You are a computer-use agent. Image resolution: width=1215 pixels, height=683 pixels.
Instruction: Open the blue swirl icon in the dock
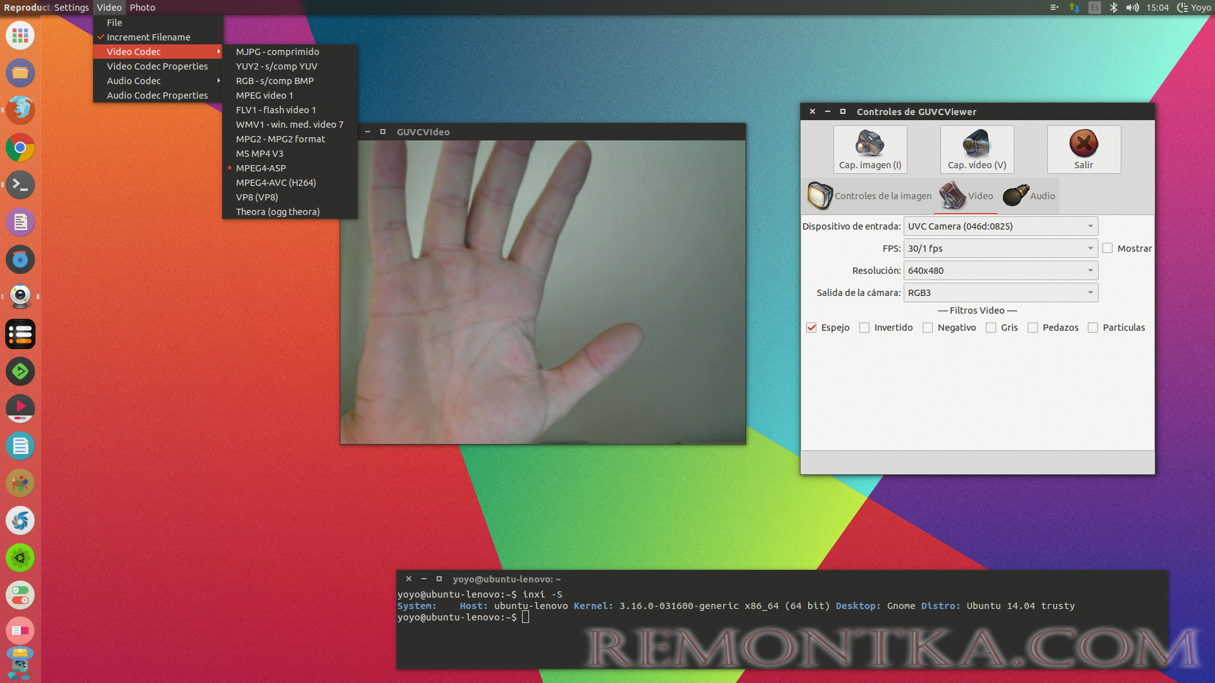tap(20, 520)
